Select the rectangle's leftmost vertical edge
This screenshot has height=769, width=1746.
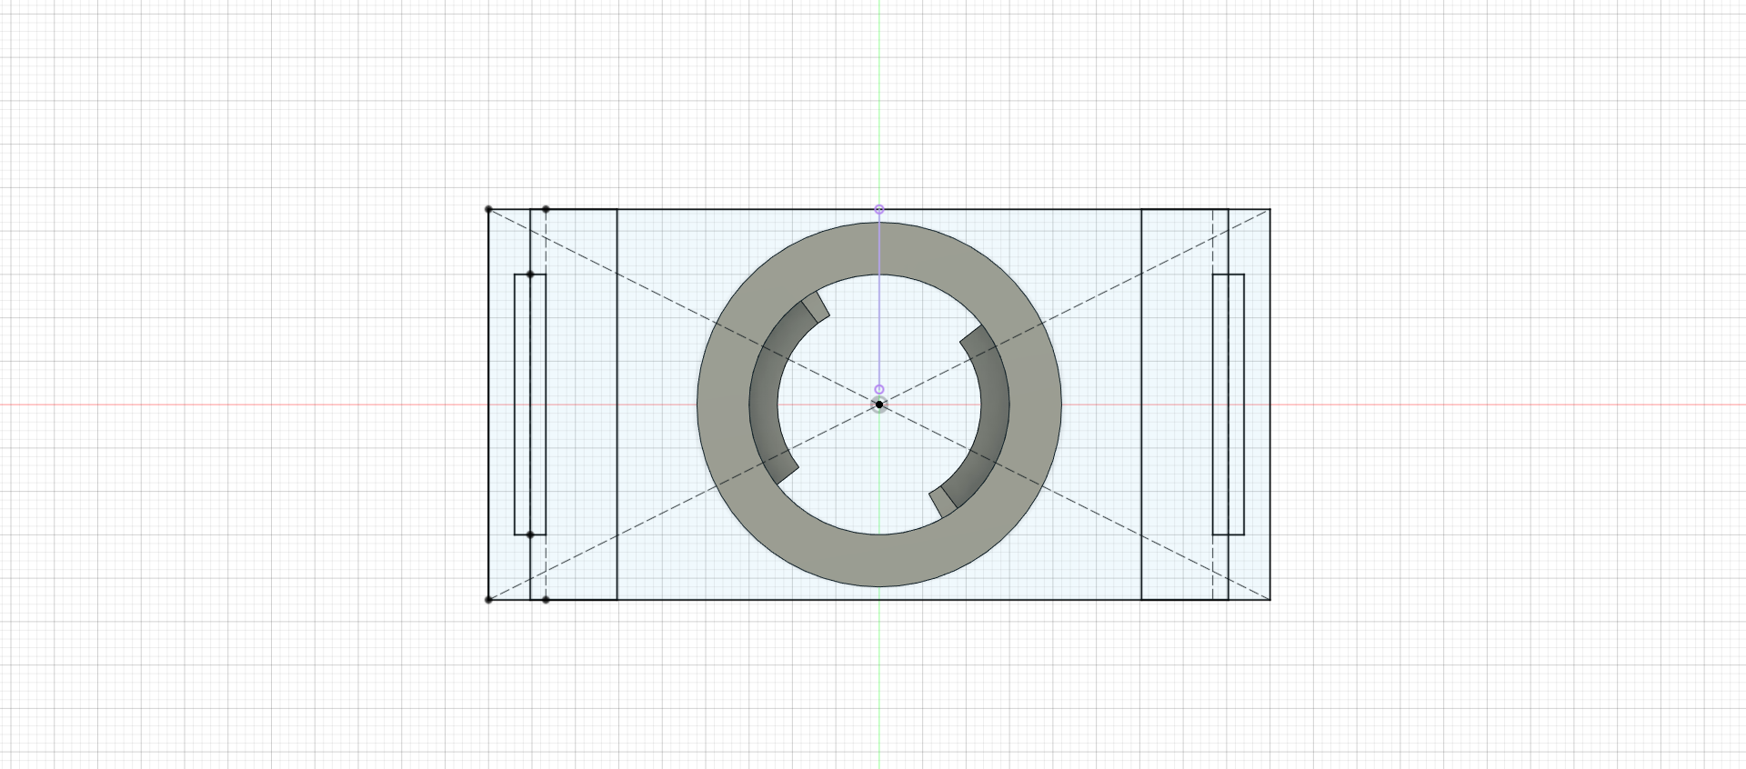coord(489,404)
